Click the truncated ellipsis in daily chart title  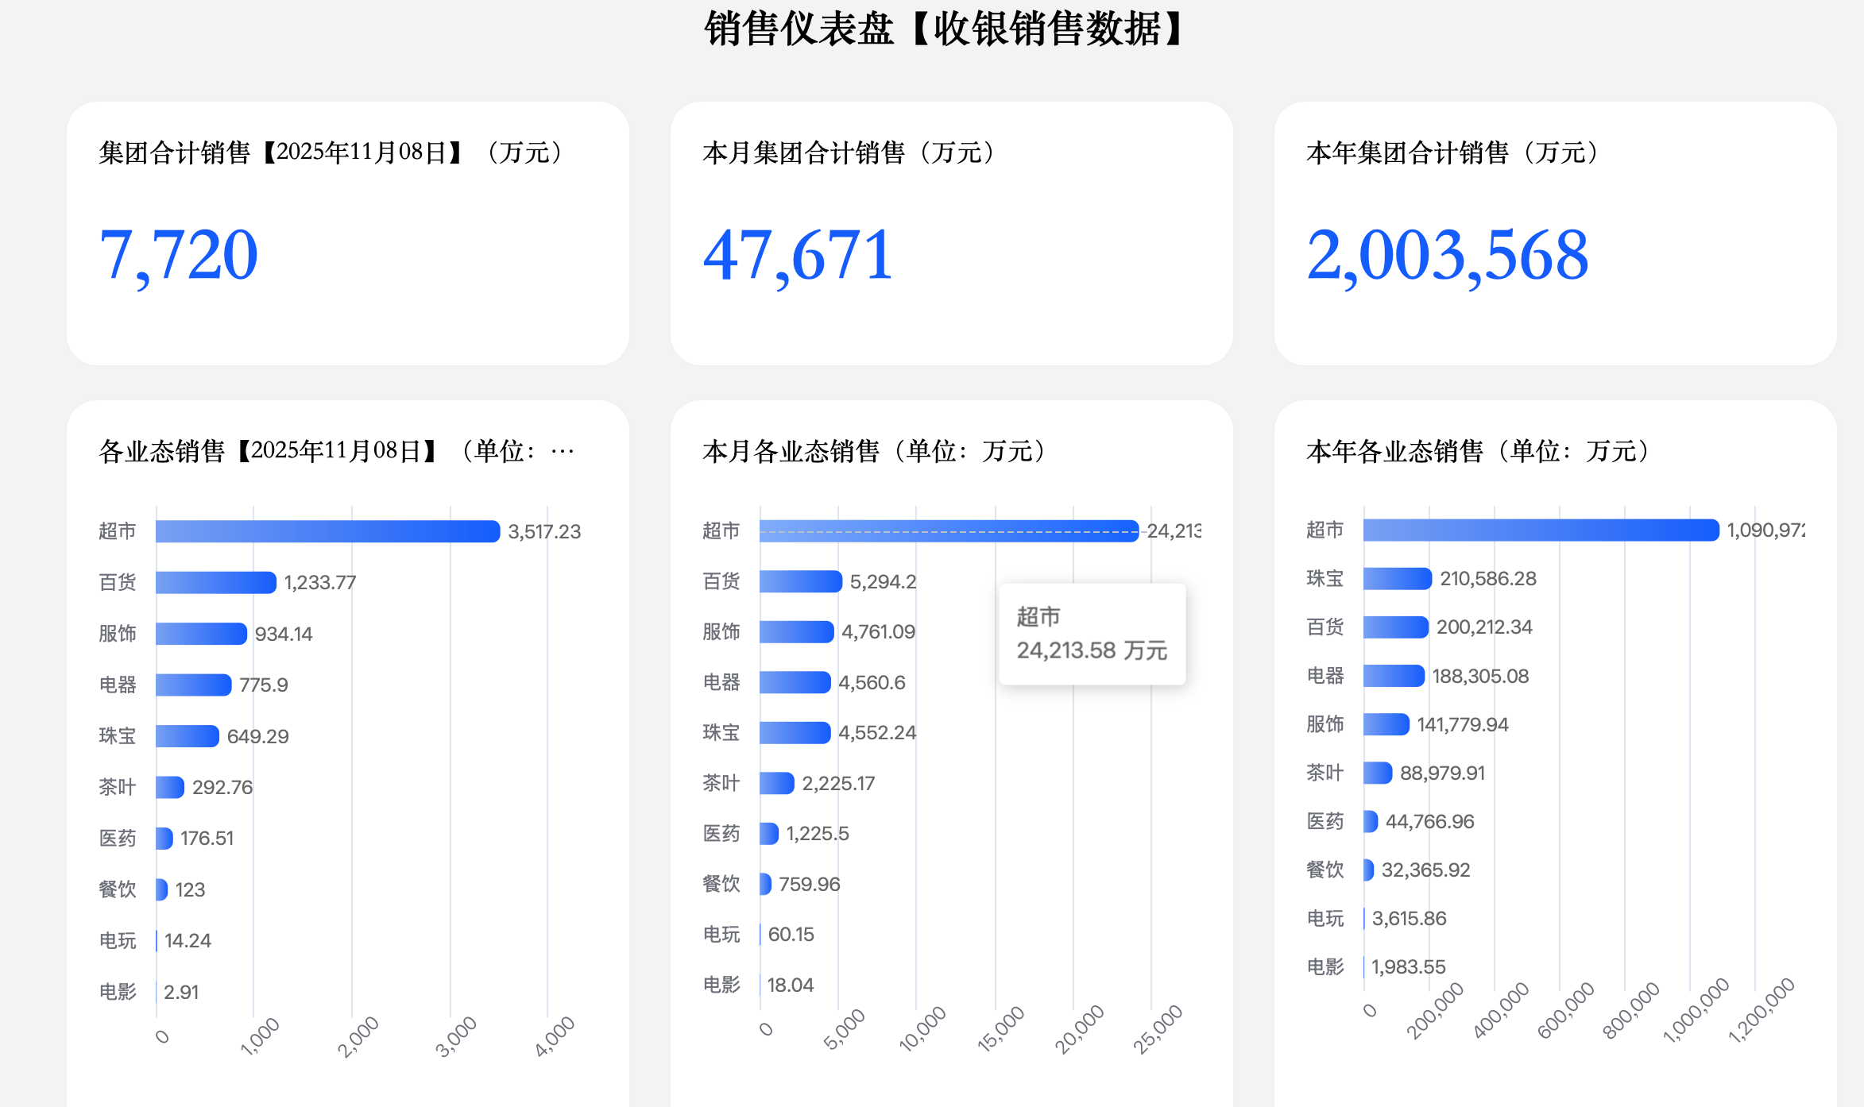coord(563,451)
